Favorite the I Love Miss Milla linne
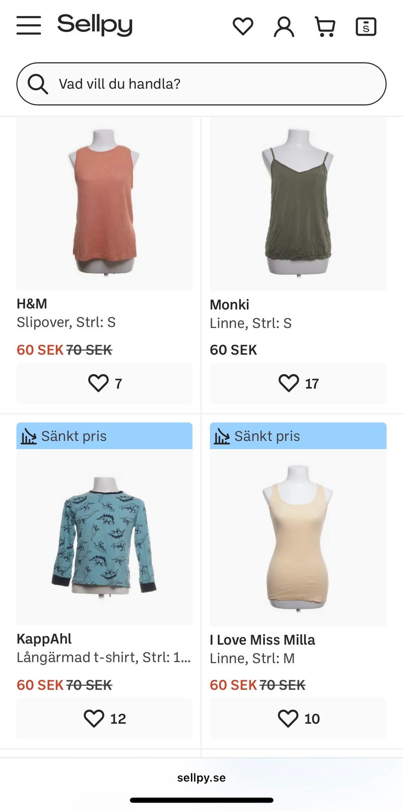This screenshot has height=811, width=403. (298, 718)
